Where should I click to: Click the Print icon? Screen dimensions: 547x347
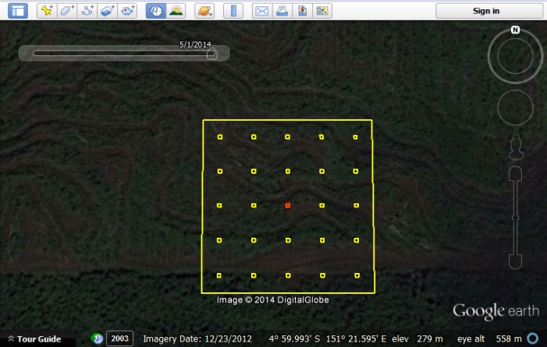pyautogui.click(x=282, y=11)
